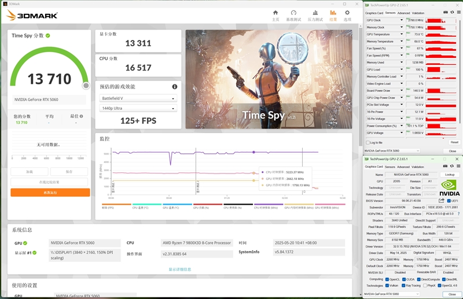Click camera icon in GPU-Z Graphics Card window

445,166
